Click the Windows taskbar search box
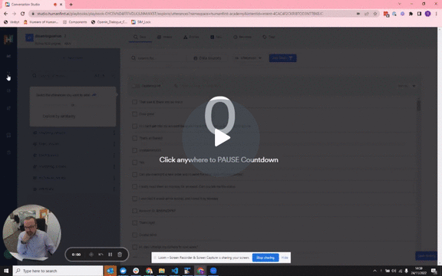 58,271
